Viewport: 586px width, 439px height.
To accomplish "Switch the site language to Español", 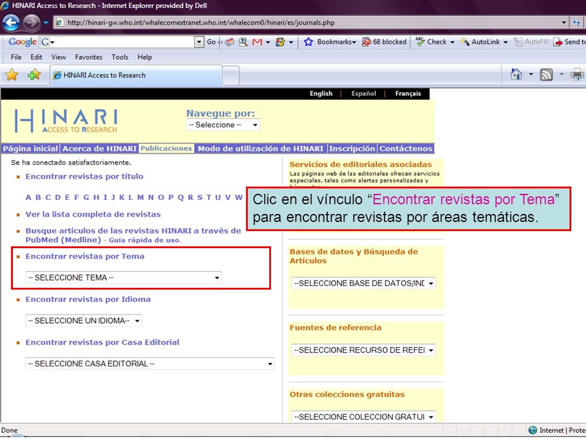I will tap(364, 94).
